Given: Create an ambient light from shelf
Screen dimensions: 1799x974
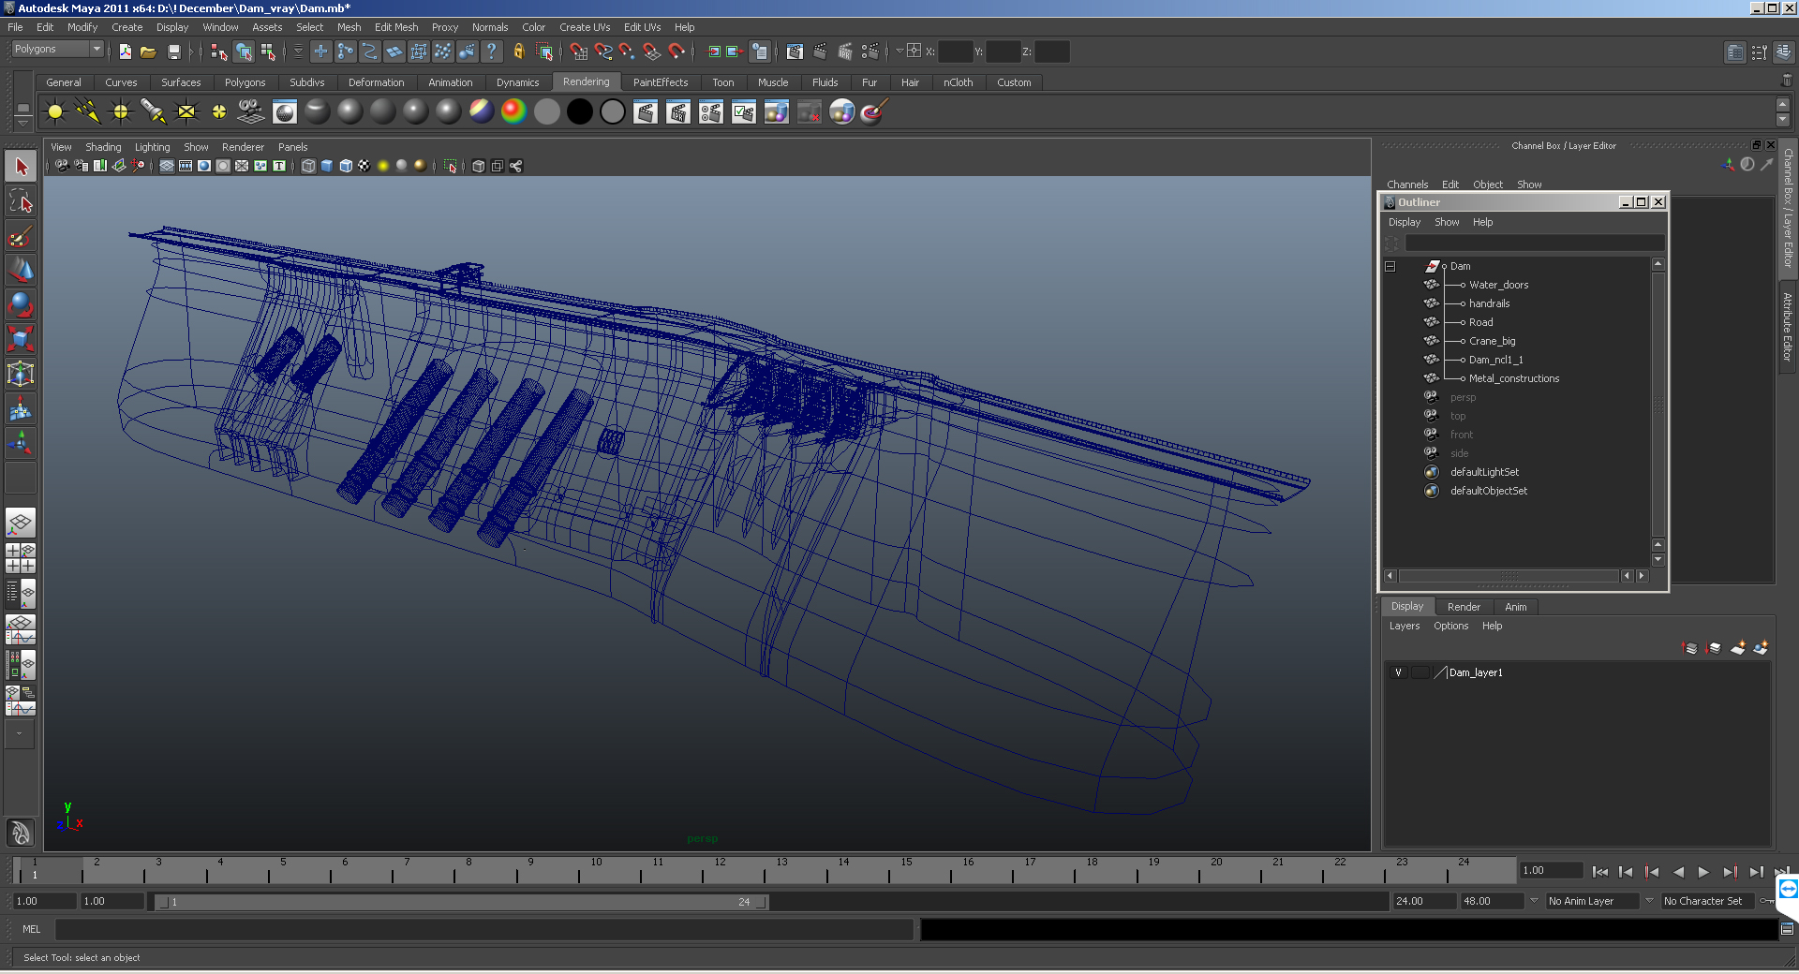Looking at the screenshot, I should 55,112.
